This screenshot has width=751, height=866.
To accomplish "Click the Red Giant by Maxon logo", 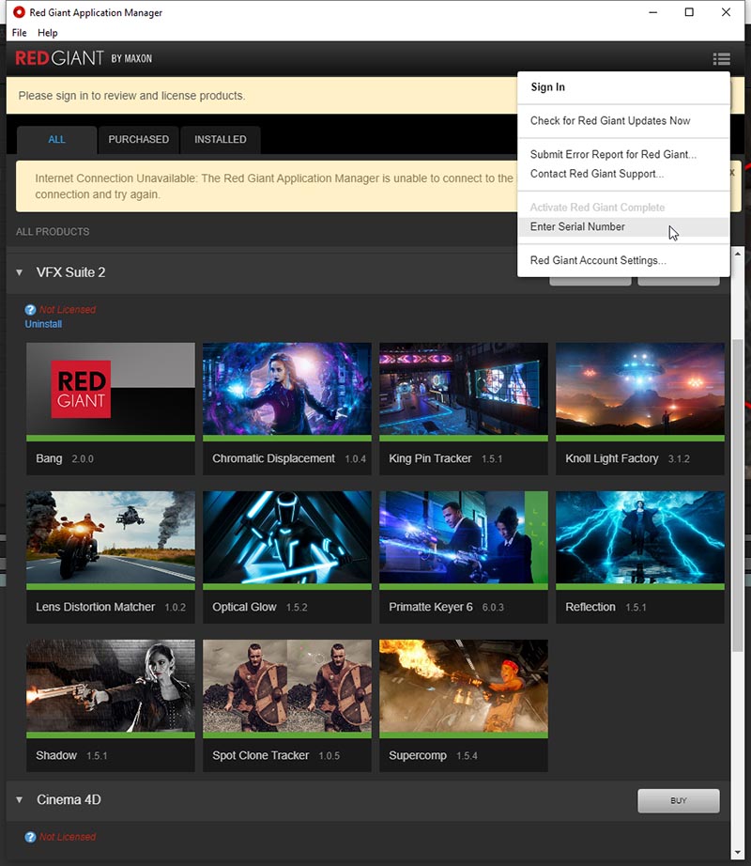I will [x=84, y=58].
